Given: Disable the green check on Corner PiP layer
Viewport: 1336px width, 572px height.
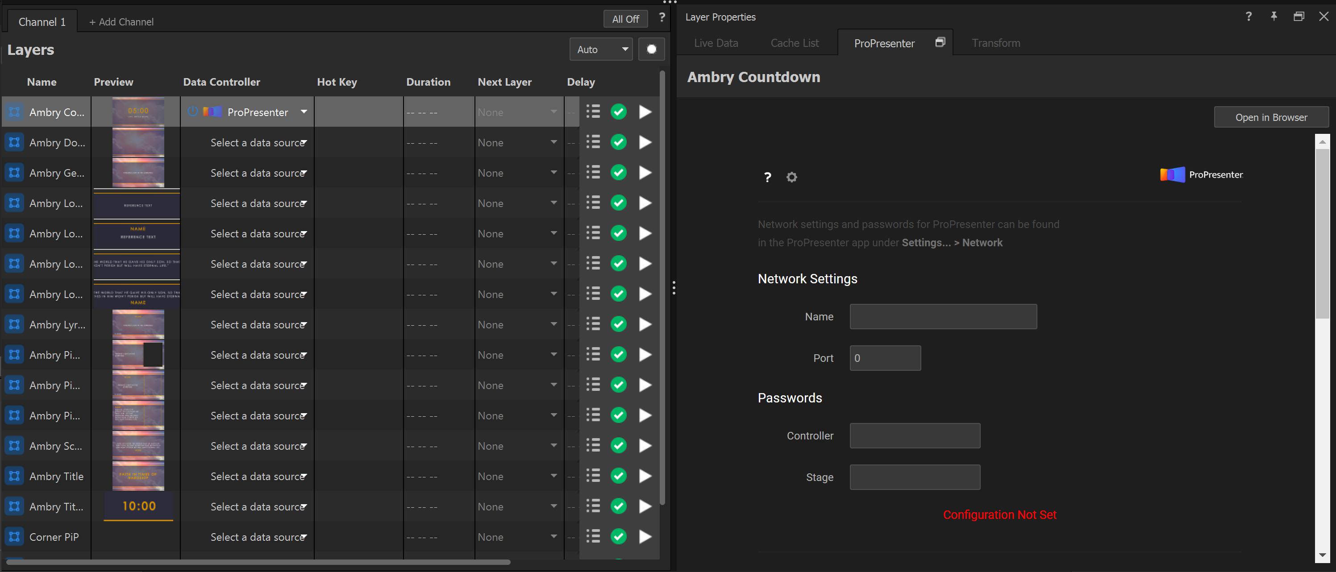Looking at the screenshot, I should click(618, 537).
